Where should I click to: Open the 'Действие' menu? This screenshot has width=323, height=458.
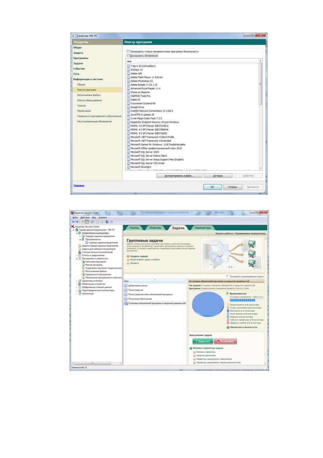click(85, 218)
